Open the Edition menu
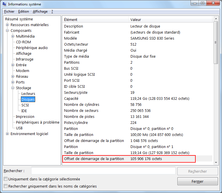222x193 pixels. point(23,11)
